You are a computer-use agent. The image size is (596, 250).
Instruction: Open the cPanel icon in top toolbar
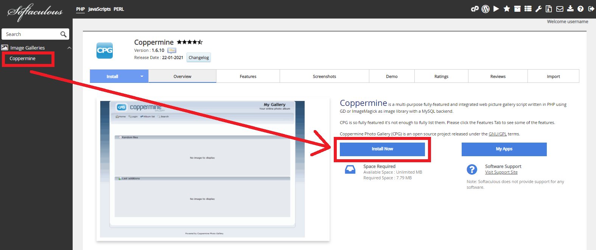click(x=475, y=9)
